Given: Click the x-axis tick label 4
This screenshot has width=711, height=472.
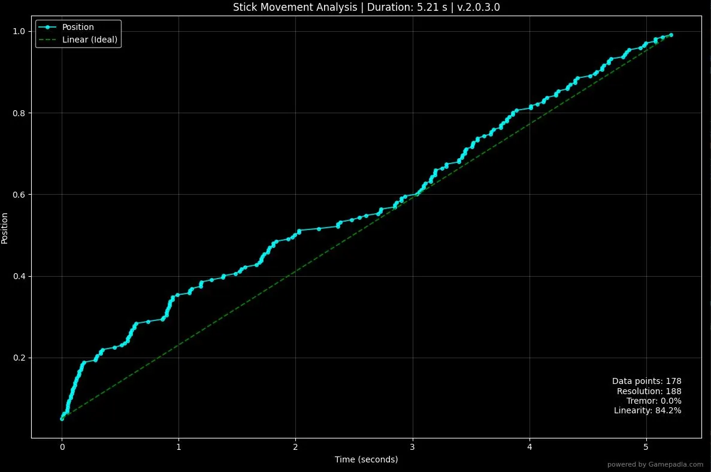Looking at the screenshot, I should coord(529,447).
